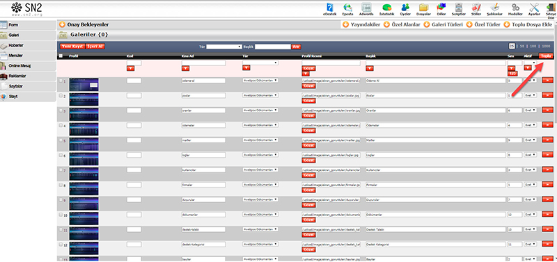The height and width of the screenshot is (262, 557).
Task: Toggle the select-all checkbox in the table header
Action: [61, 56]
